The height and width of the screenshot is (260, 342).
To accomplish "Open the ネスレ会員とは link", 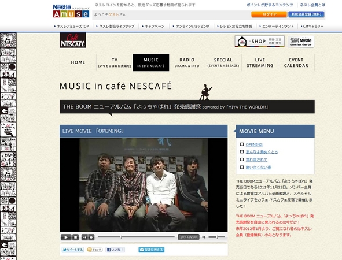I will pos(312,5).
